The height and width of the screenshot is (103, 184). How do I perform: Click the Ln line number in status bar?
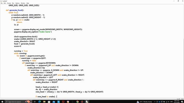[x=178, y=99]
